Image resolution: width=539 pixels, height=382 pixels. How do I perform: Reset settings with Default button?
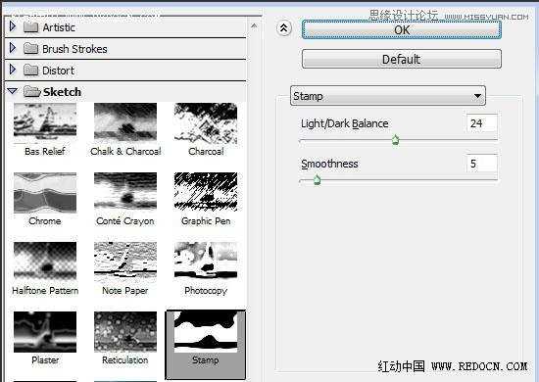[x=402, y=59]
